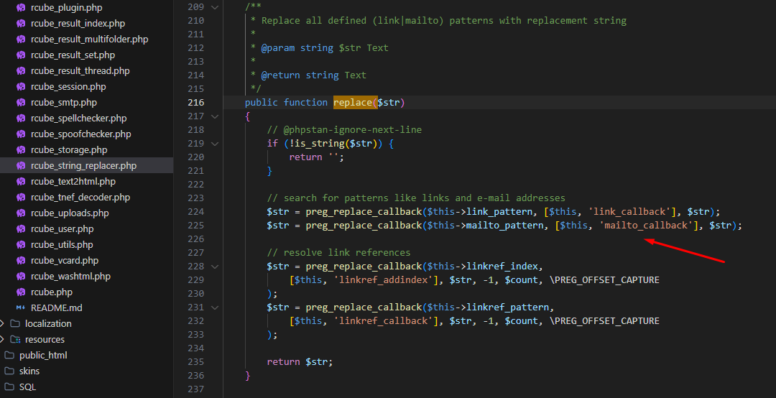Click 'link_callback' string on line 224
Viewport: 776px width, 398px height.
[x=629, y=211]
